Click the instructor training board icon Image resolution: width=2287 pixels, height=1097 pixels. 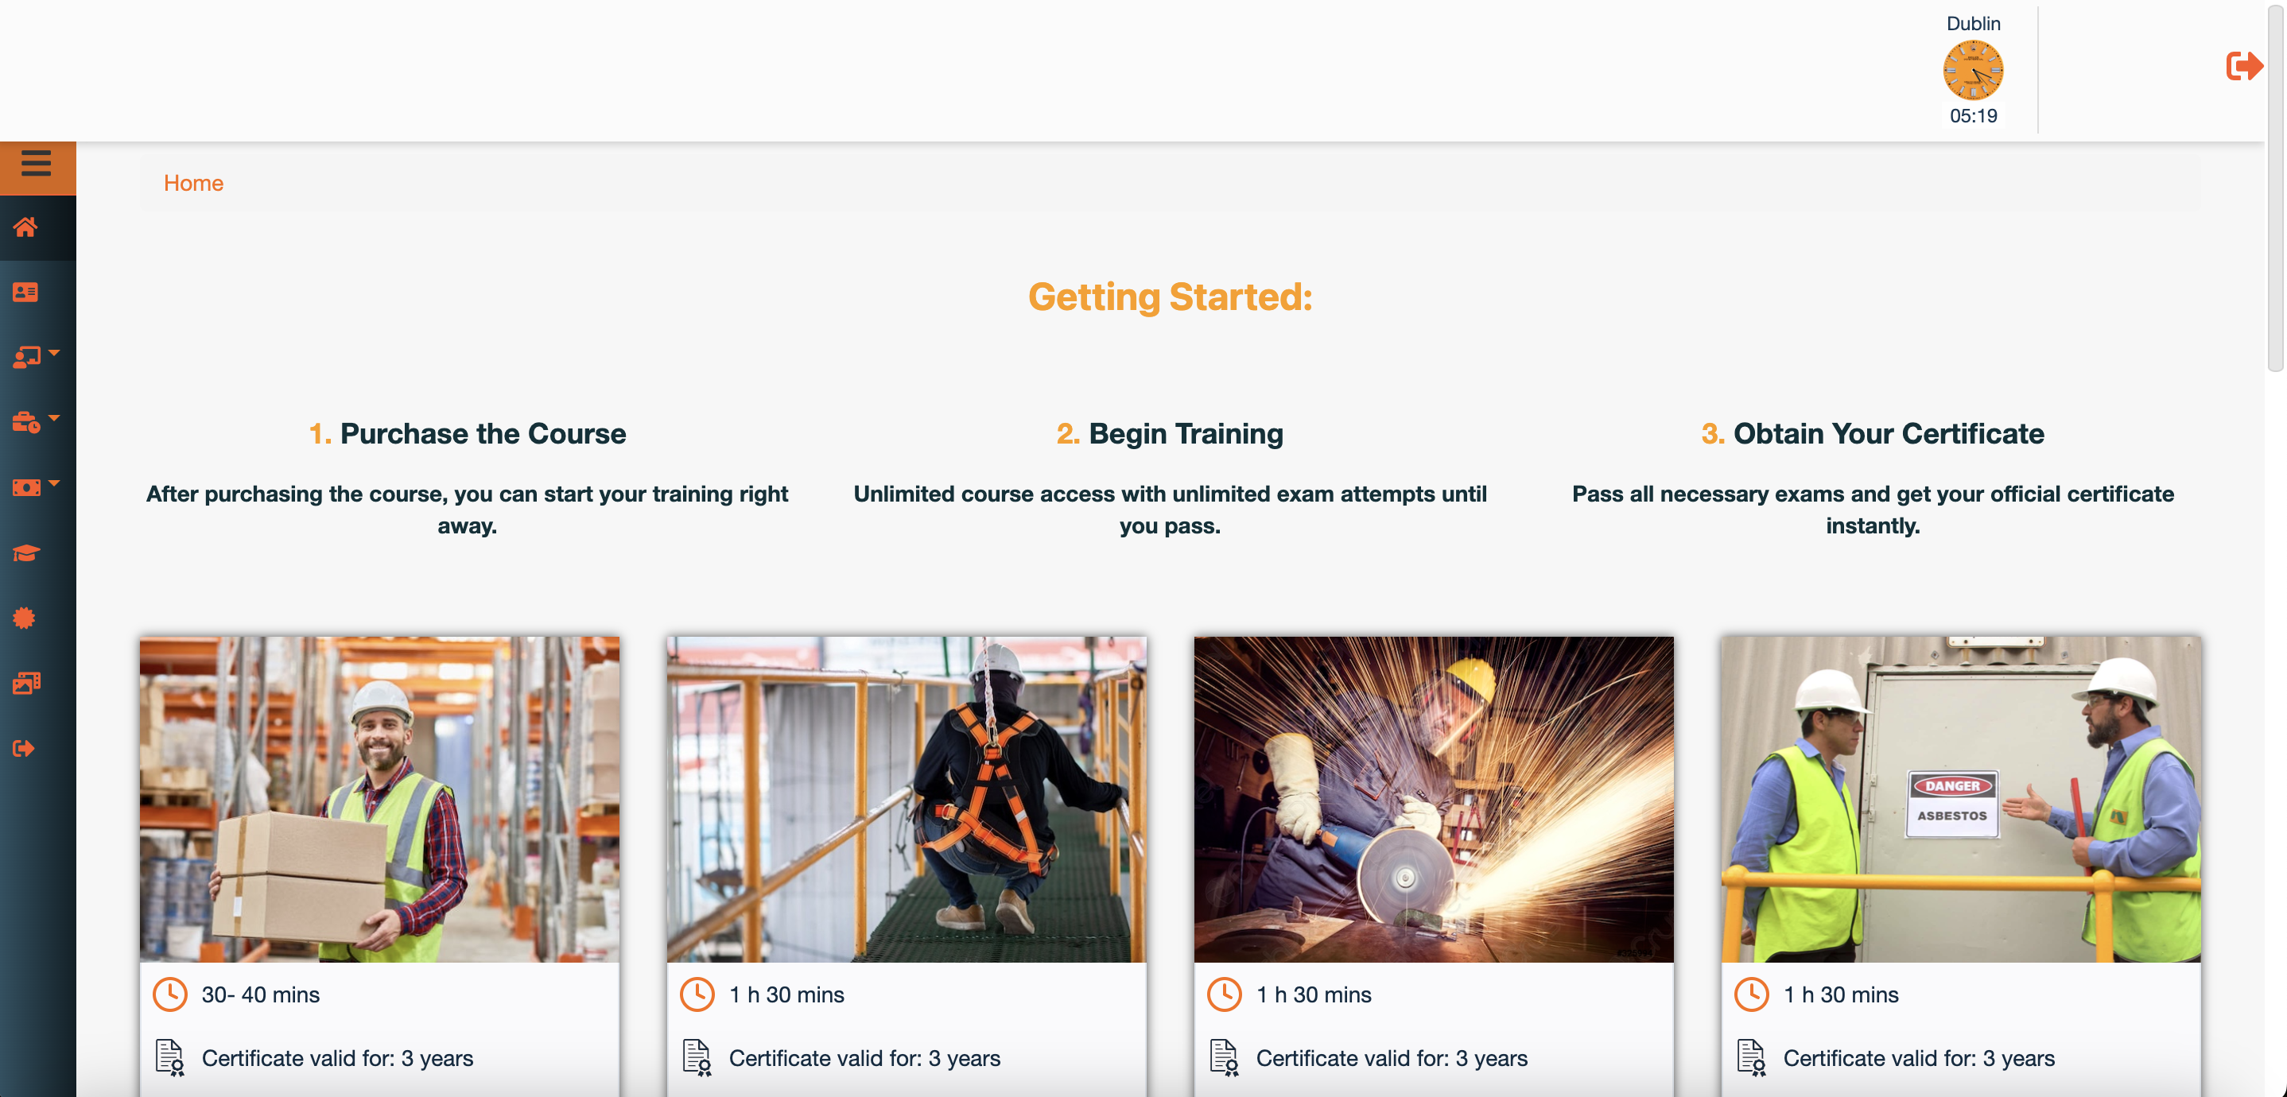[x=25, y=357]
